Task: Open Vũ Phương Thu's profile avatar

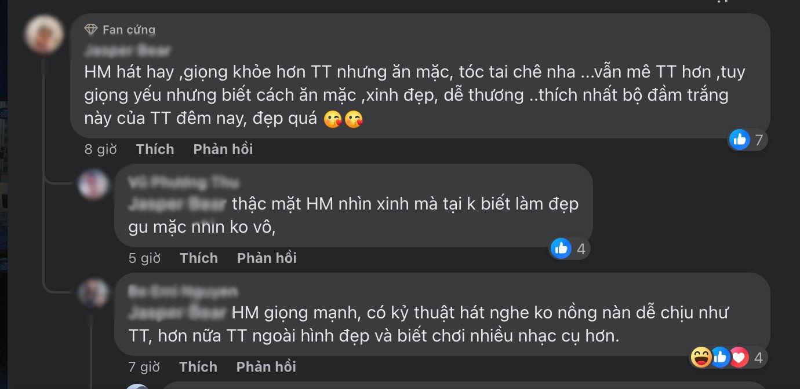Action: (93, 184)
